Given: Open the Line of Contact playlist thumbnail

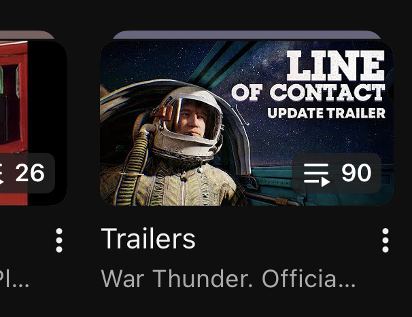Looking at the screenshot, I should [x=247, y=123].
